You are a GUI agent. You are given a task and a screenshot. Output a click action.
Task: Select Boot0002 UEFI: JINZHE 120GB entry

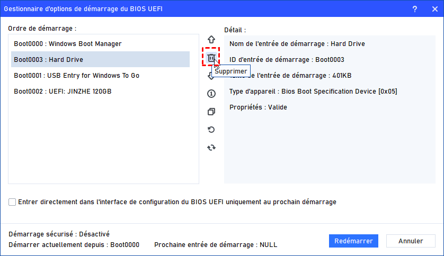click(x=63, y=91)
